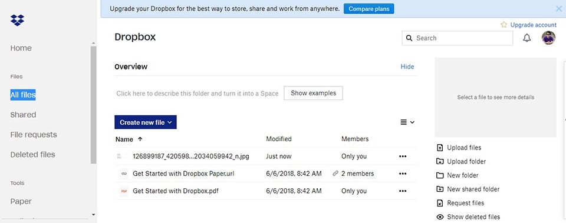Click Upload folder link
This screenshot has height=223, width=566.
pyautogui.click(x=466, y=161)
